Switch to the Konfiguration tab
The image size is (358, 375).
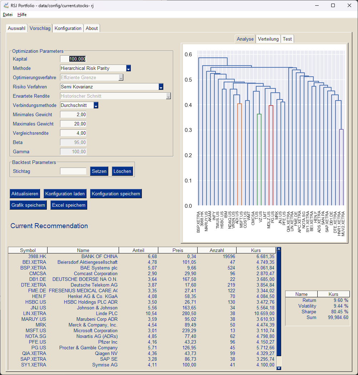point(68,28)
